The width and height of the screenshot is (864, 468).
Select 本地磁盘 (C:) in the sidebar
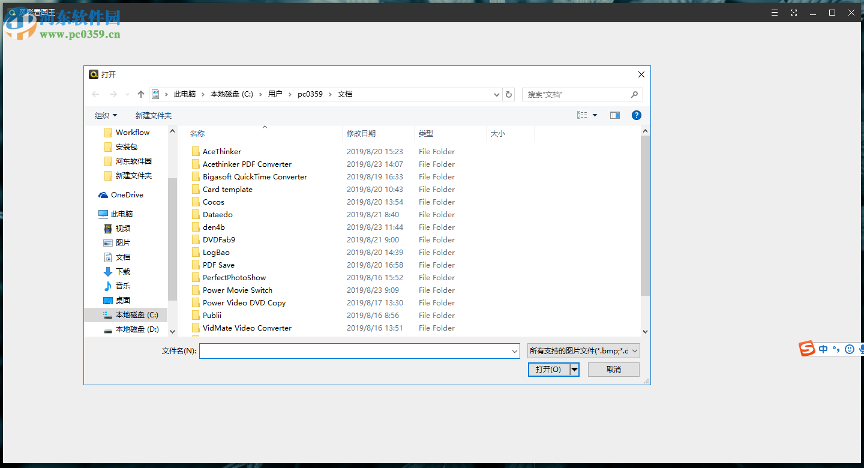(126, 315)
